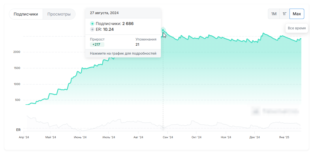The image size is (310, 154).
Task: Choose the 1Г period button
Action: (284, 14)
